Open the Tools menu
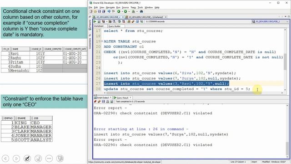291x164 pixels. (x=140, y=7)
